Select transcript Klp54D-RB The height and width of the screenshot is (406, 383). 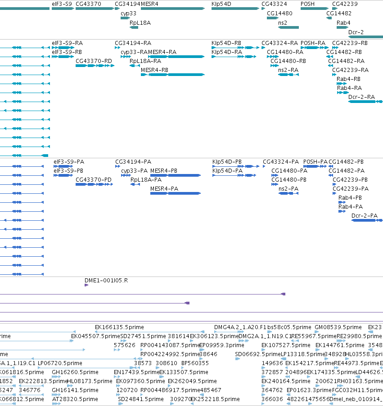(235, 48)
